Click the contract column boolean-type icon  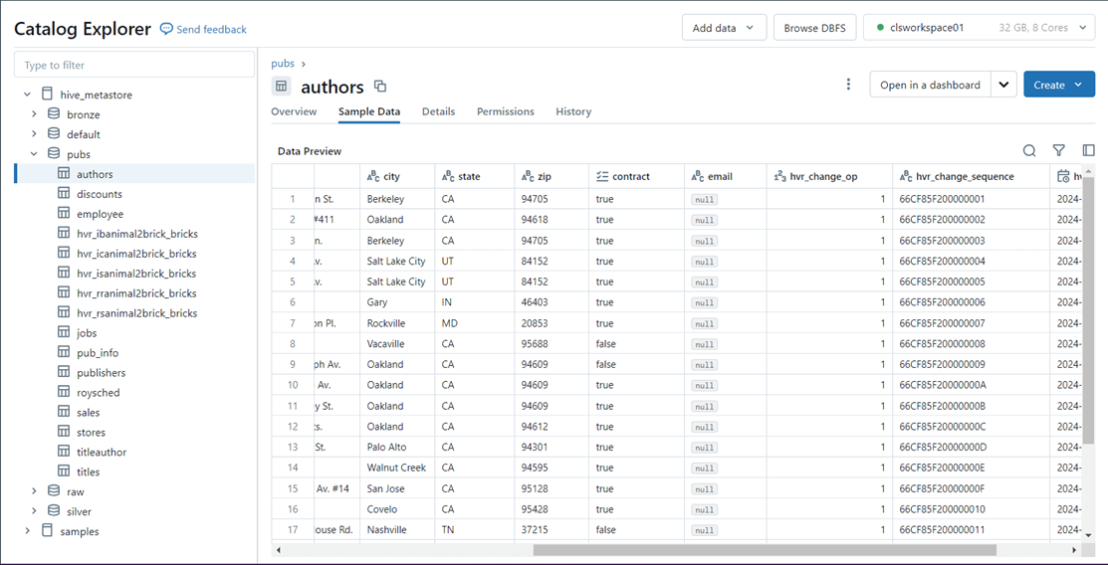602,177
